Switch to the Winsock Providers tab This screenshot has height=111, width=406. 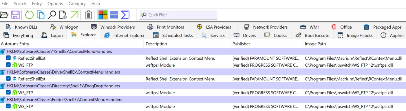tap(113, 27)
